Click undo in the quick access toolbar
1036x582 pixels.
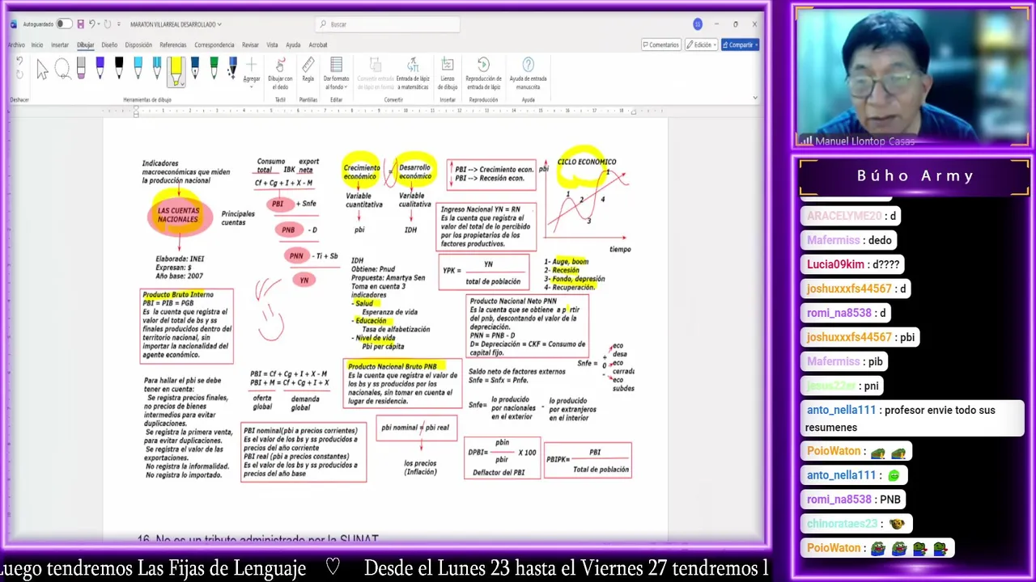coord(91,24)
